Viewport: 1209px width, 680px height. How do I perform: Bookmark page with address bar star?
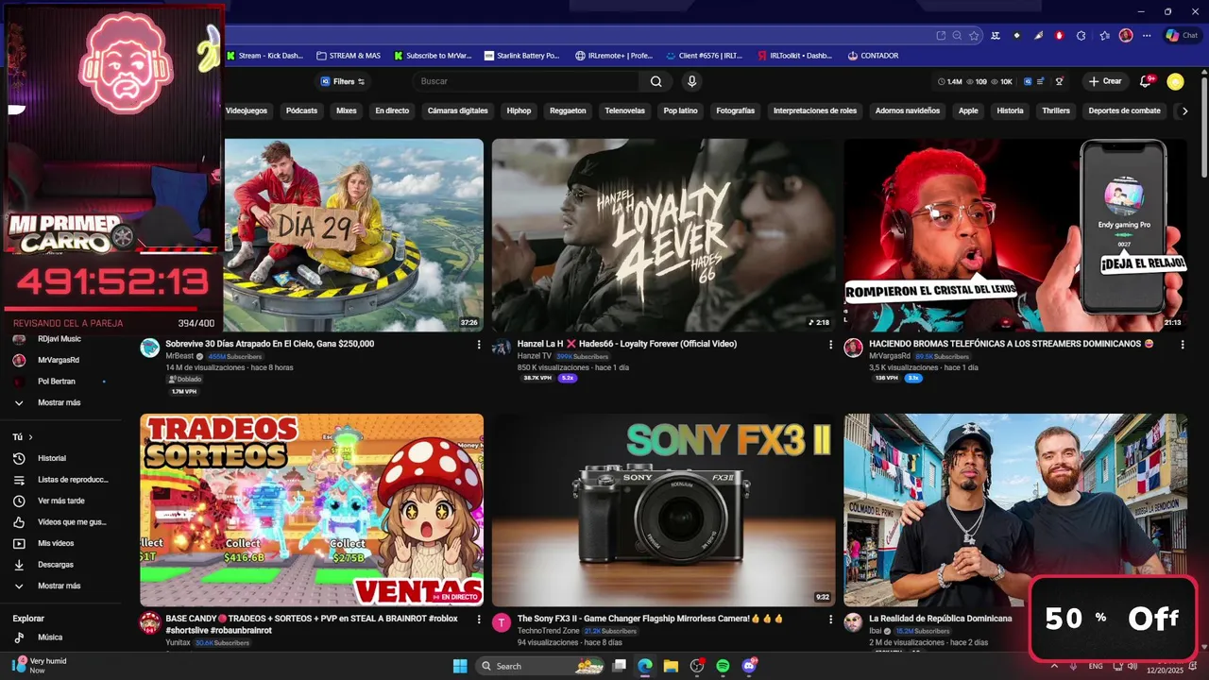click(x=974, y=35)
